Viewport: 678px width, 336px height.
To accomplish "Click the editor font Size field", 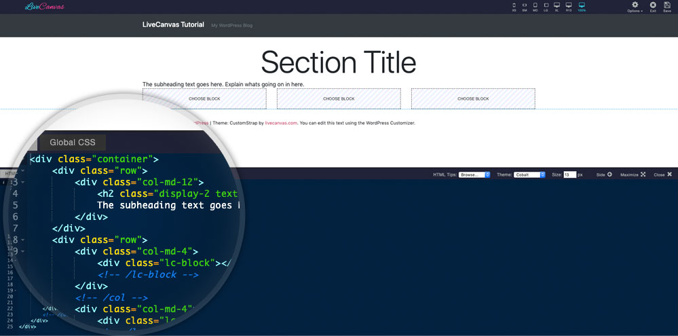I will pyautogui.click(x=569, y=174).
